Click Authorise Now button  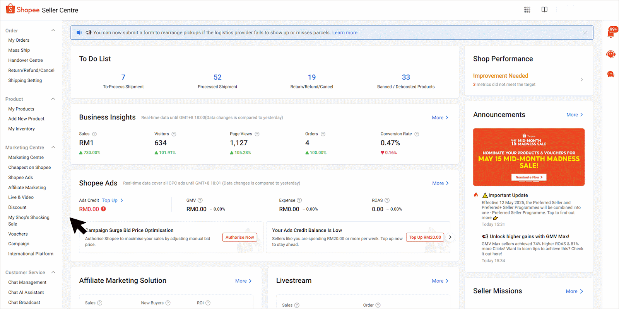pyautogui.click(x=240, y=237)
